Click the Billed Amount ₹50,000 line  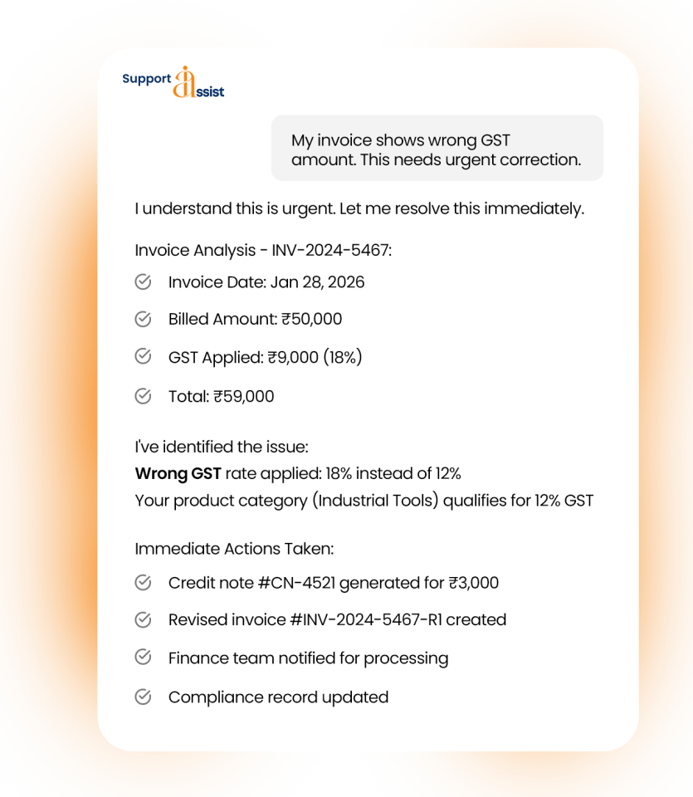pos(255,320)
